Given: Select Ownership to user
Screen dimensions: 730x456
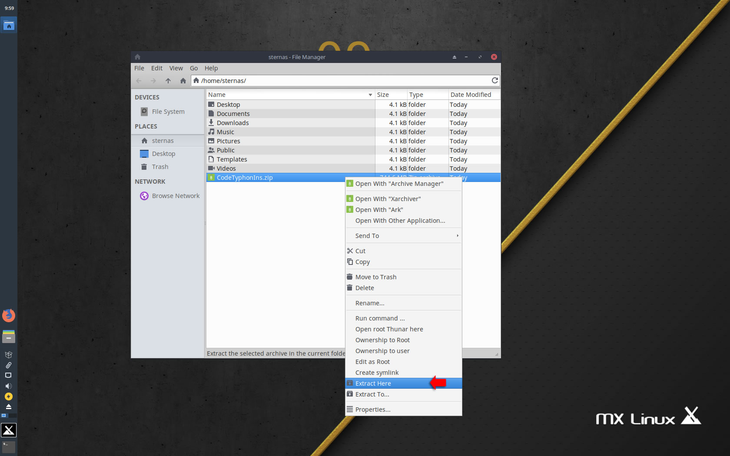Looking at the screenshot, I should [x=403, y=351].
